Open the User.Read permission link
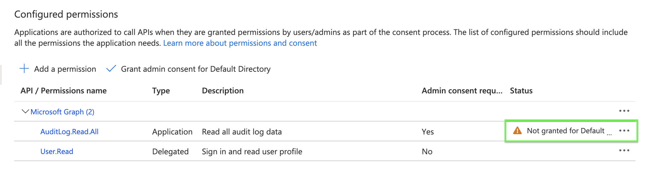 57,152
